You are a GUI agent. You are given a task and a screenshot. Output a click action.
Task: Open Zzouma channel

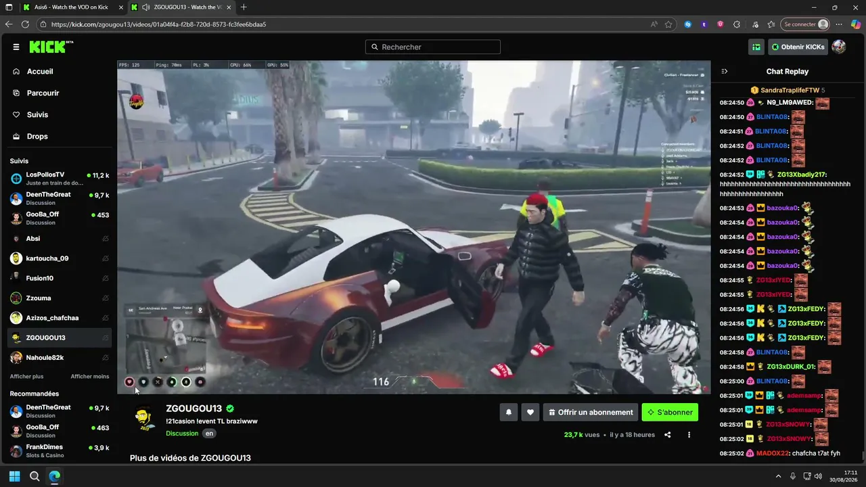pyautogui.click(x=60, y=298)
